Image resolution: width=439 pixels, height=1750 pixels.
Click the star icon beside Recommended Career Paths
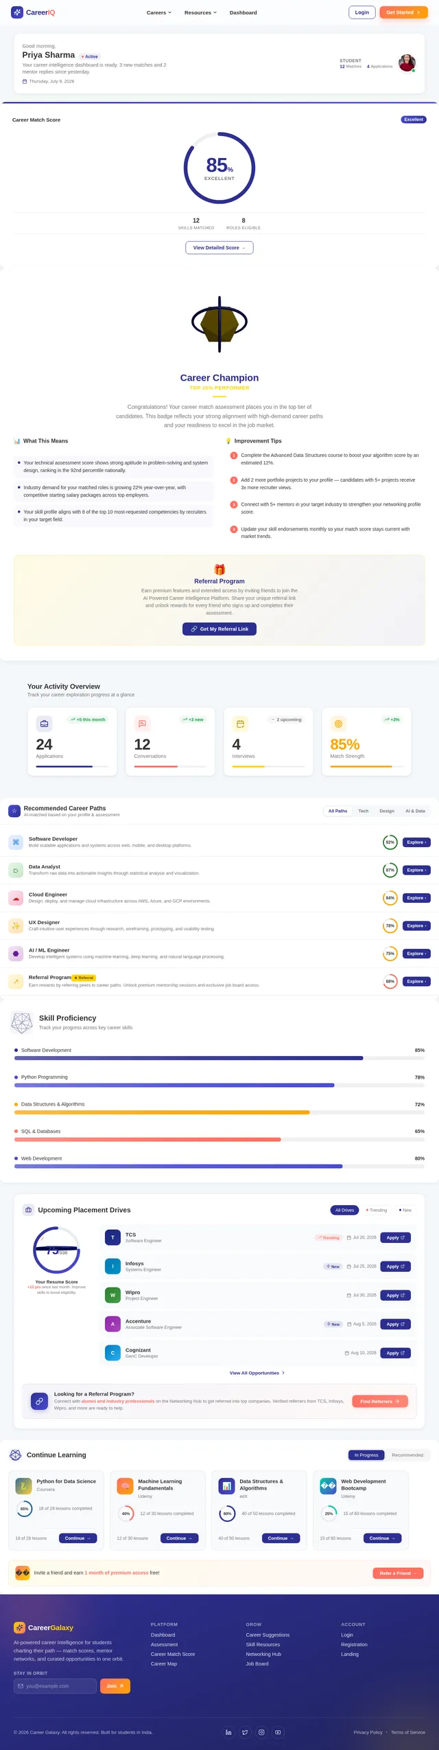tap(14, 811)
